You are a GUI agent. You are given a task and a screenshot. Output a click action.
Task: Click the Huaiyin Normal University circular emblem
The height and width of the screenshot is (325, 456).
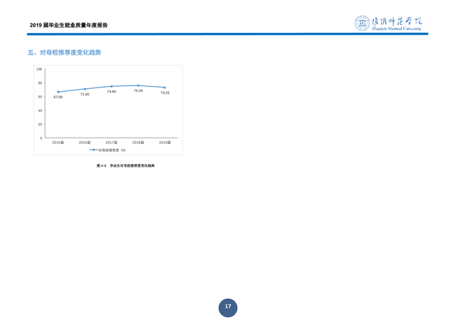pyautogui.click(x=362, y=23)
